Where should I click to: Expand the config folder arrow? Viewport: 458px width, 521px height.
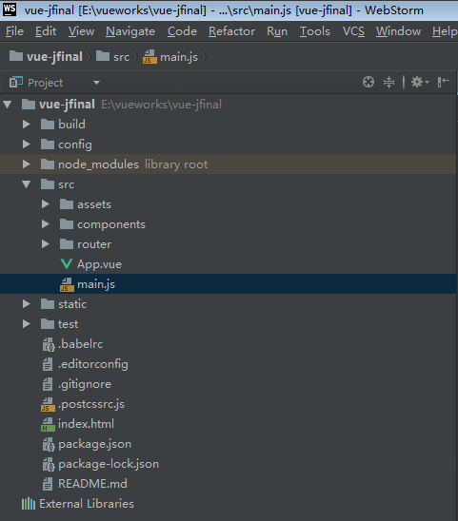click(27, 145)
